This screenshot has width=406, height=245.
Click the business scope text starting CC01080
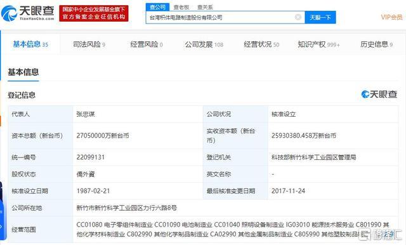click(x=233, y=230)
